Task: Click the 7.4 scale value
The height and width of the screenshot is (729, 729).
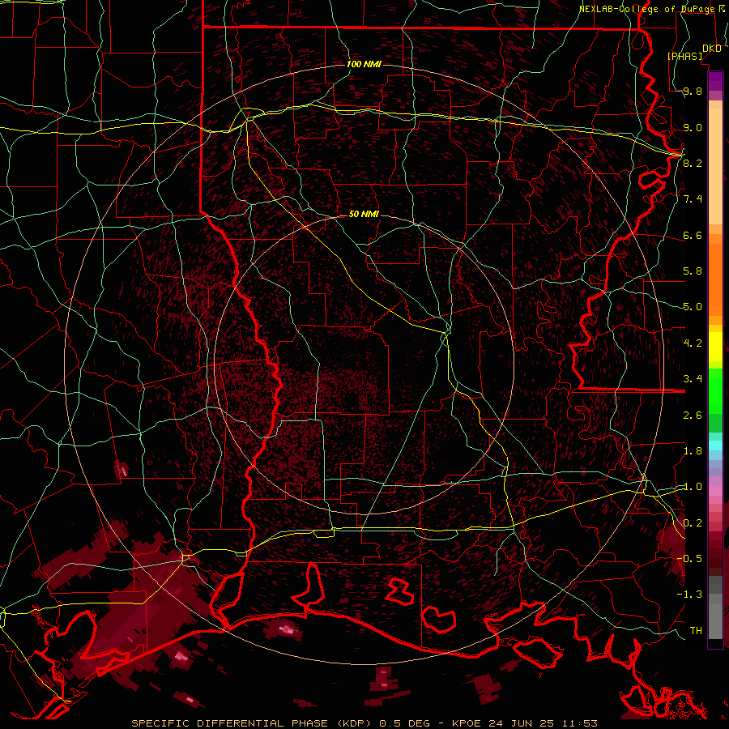Action: pyautogui.click(x=693, y=199)
